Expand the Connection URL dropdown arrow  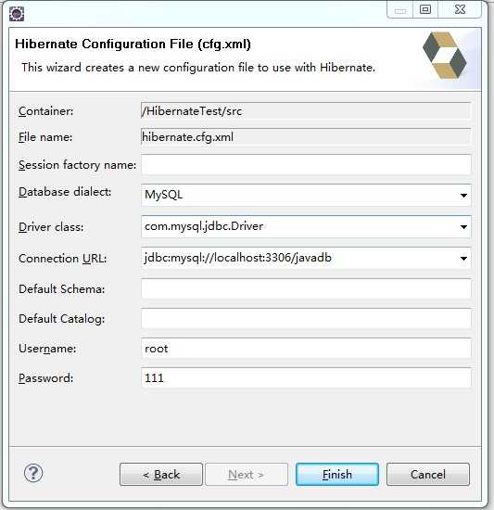[x=463, y=259]
